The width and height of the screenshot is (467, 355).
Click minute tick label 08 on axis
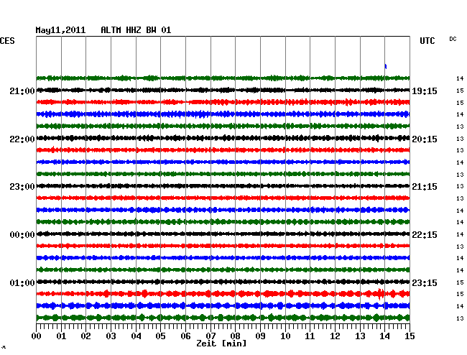[235, 336]
